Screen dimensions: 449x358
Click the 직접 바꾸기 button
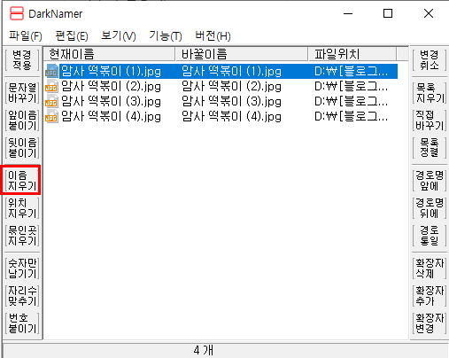pos(430,121)
